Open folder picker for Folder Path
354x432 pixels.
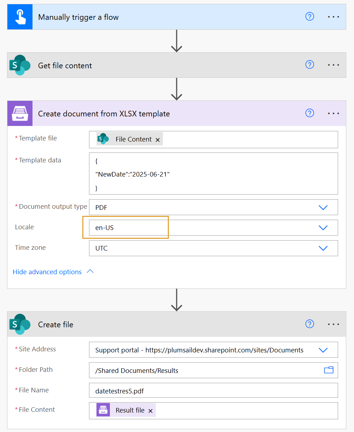[329, 370]
